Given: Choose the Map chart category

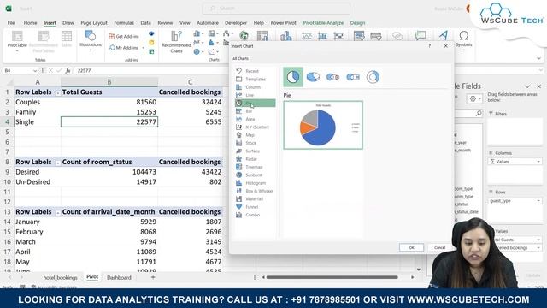Looking at the screenshot, I should pos(250,135).
